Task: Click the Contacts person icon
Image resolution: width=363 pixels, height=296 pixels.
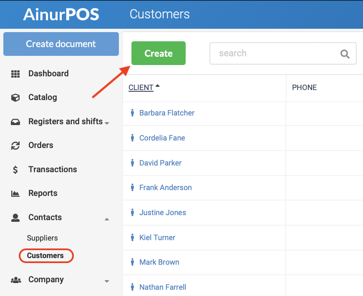Action: point(15,218)
